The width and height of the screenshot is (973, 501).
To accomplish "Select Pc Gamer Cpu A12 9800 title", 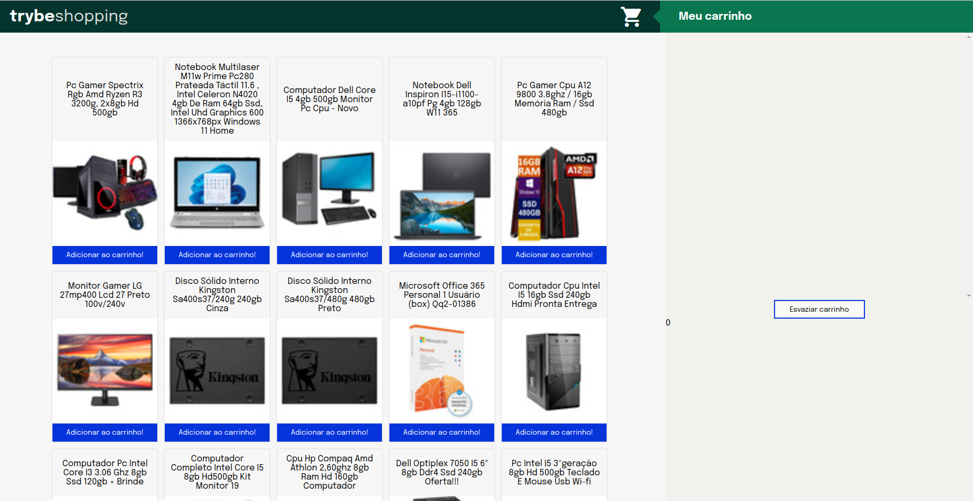I will tap(554, 99).
